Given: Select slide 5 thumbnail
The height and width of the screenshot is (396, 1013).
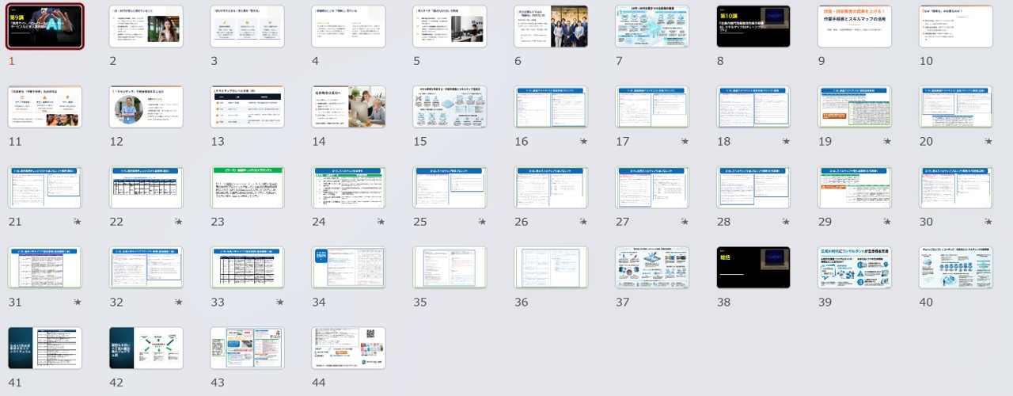Looking at the screenshot, I should [x=450, y=27].
